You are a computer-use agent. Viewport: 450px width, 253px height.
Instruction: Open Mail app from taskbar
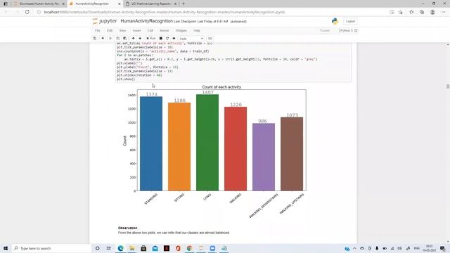click(x=155, y=248)
